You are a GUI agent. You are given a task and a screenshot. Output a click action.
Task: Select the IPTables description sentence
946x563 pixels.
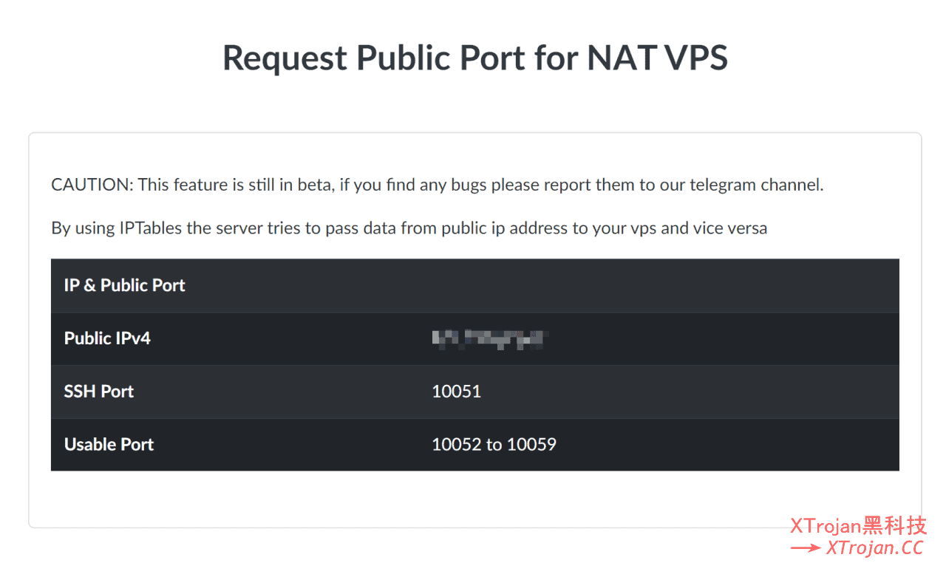point(409,228)
